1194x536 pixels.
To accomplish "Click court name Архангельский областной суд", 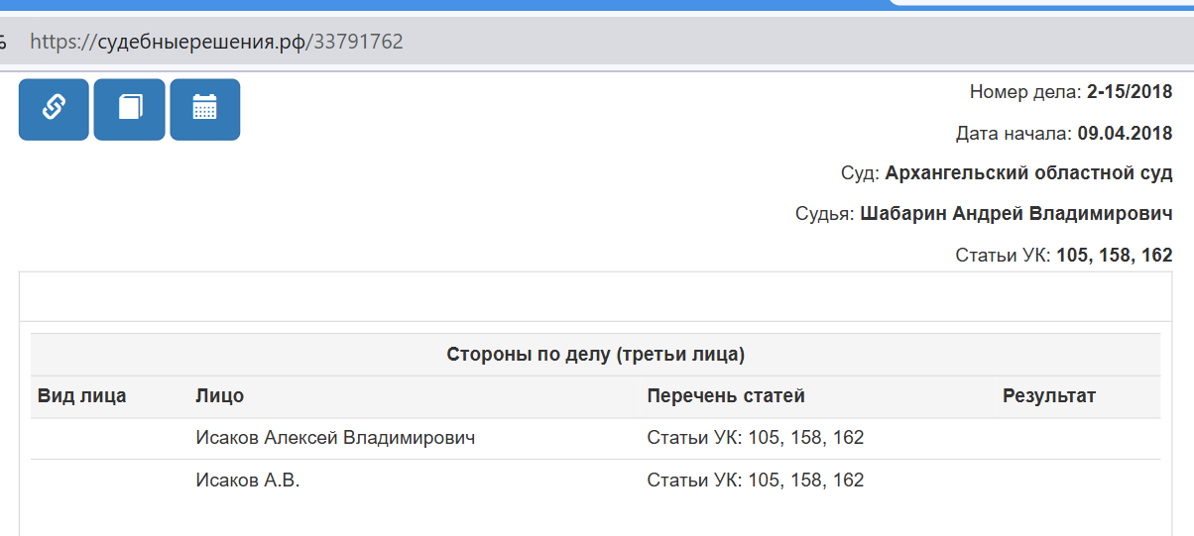I will (x=1028, y=173).
